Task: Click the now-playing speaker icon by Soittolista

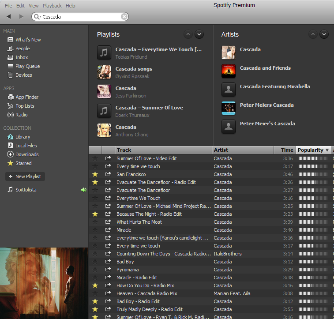Action: coord(84,190)
